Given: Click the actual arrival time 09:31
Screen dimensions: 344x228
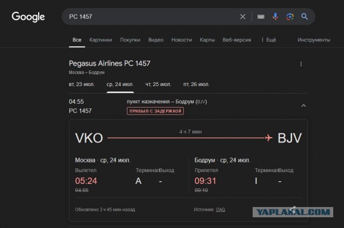Looking at the screenshot, I should [205, 181].
